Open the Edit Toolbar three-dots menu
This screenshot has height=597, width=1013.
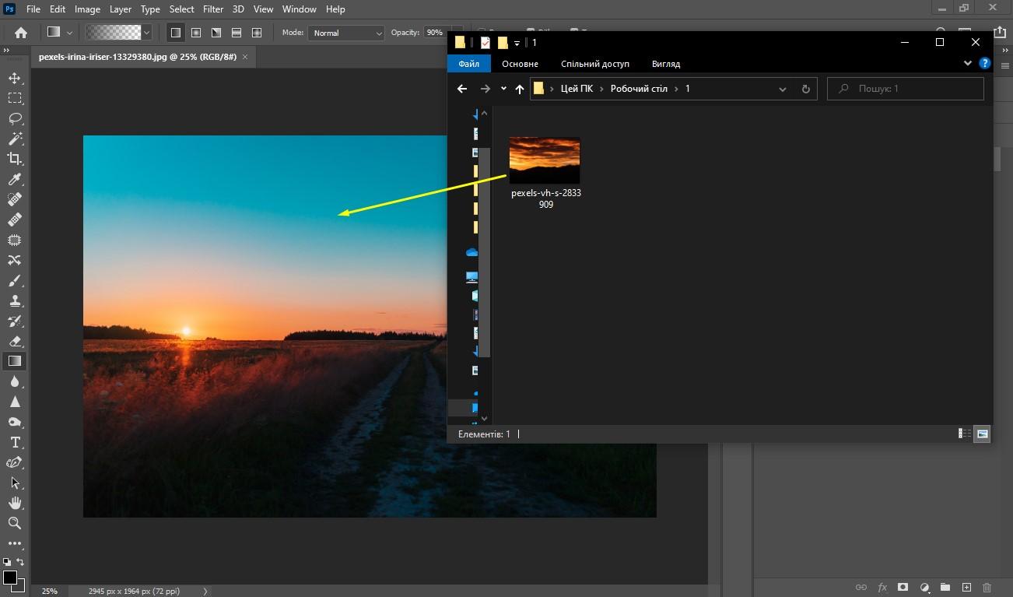click(x=15, y=543)
